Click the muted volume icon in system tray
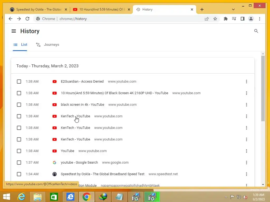Screen dimensions: 270x202 coord(245,197)
